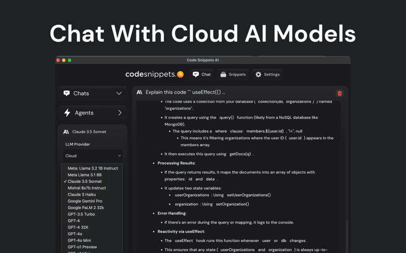This screenshot has width=406, height=253.
Task: Click the red trash delete chat icon
Action: [x=339, y=94]
